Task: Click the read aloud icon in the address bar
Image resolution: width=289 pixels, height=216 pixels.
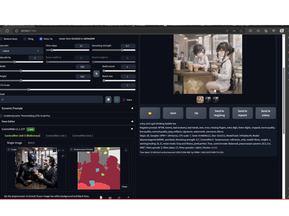Action: point(227,31)
